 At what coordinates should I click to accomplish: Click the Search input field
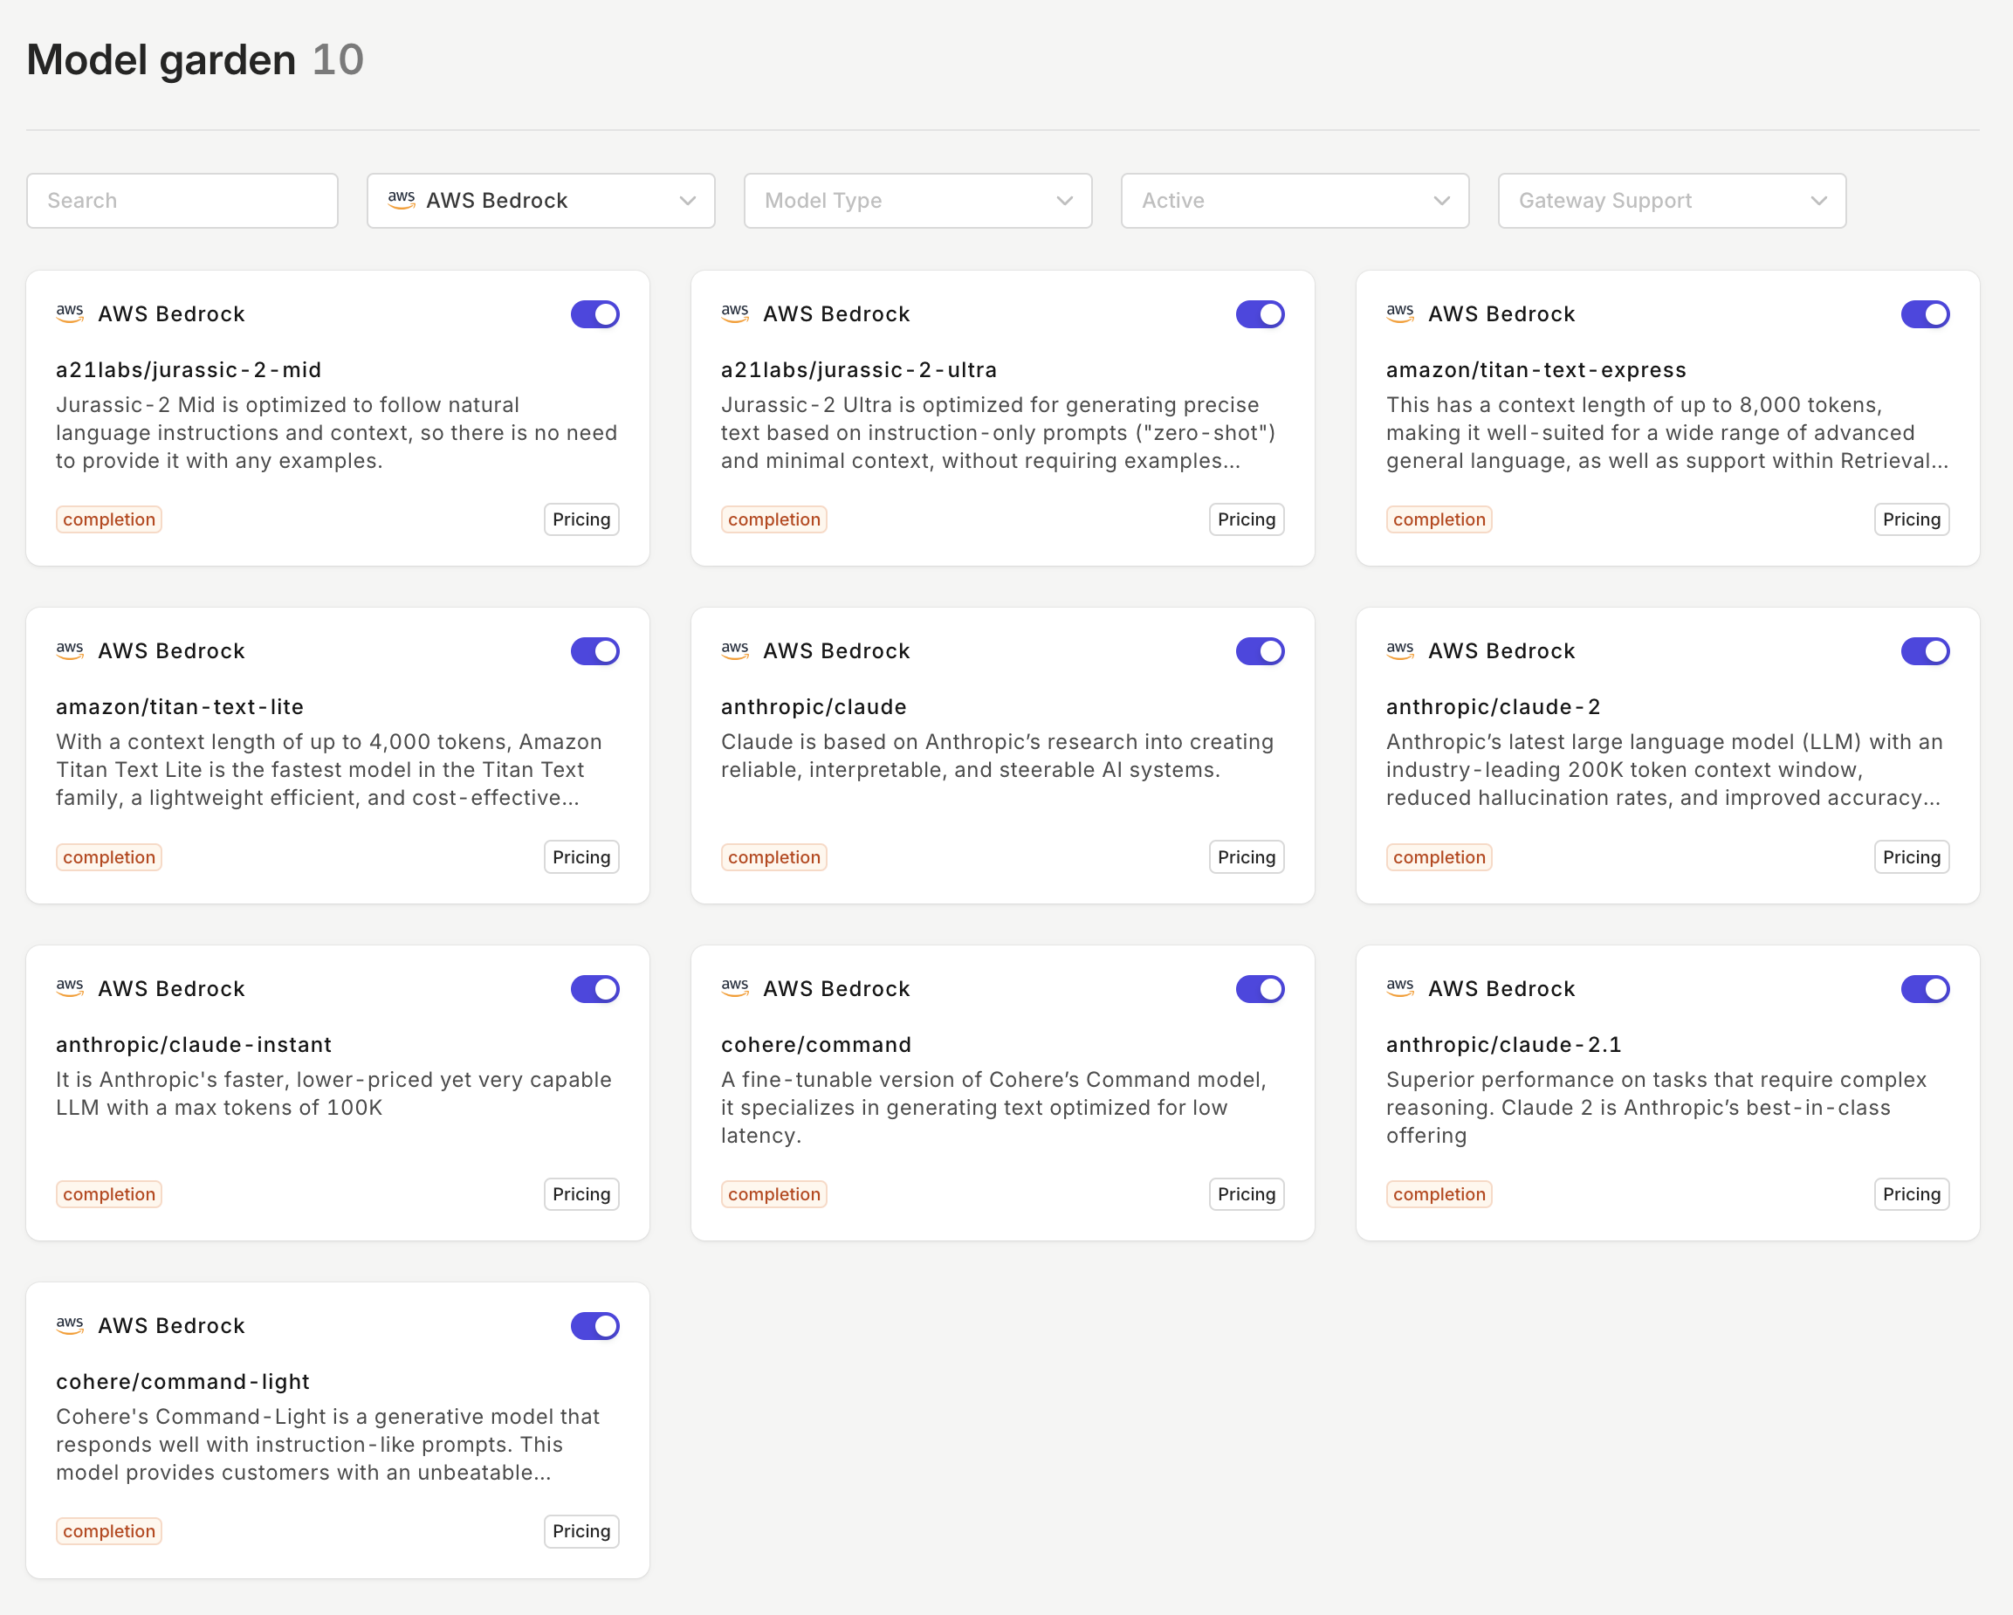click(x=182, y=201)
